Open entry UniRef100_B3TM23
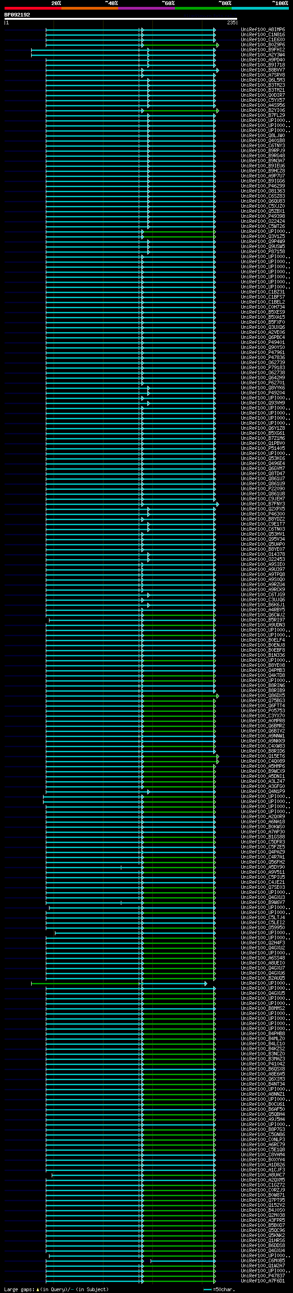The image size is (293, 1293). [x=263, y=85]
